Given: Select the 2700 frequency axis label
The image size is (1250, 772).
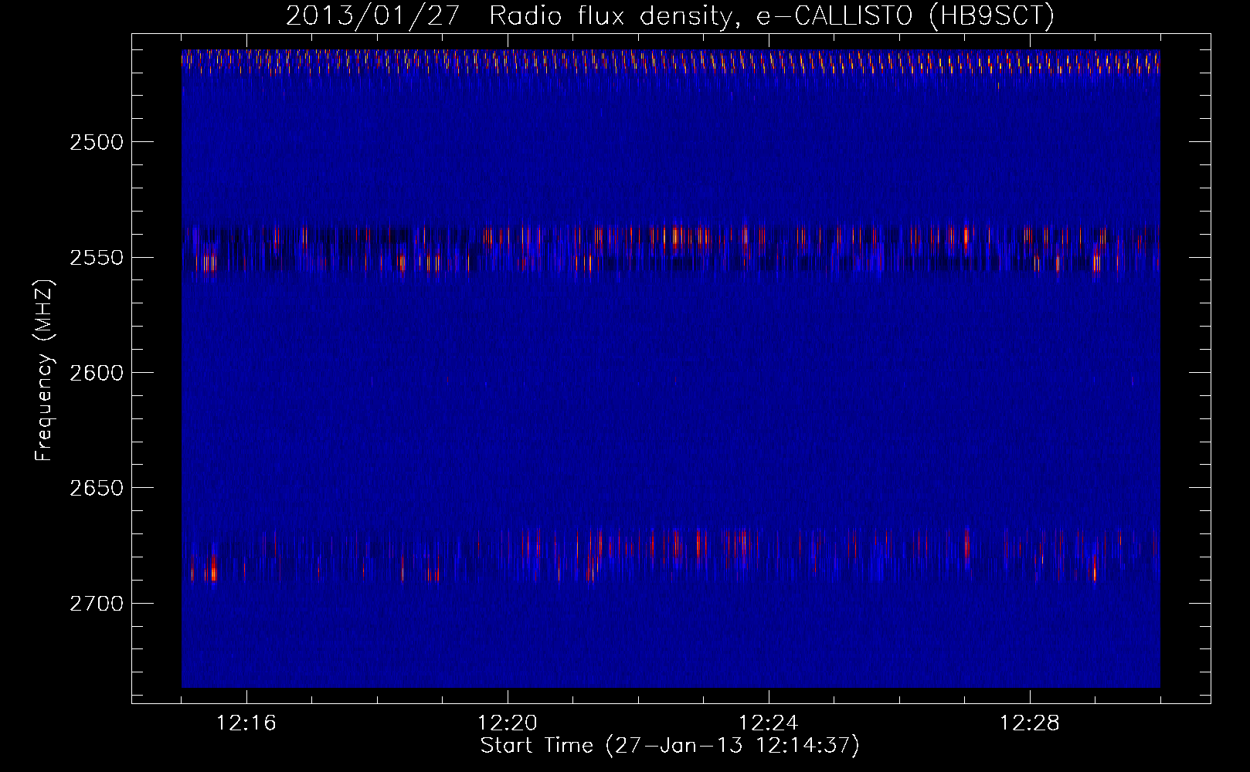Looking at the screenshot, I should pos(97,603).
